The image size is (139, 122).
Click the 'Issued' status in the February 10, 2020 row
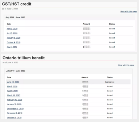pos(110,100)
